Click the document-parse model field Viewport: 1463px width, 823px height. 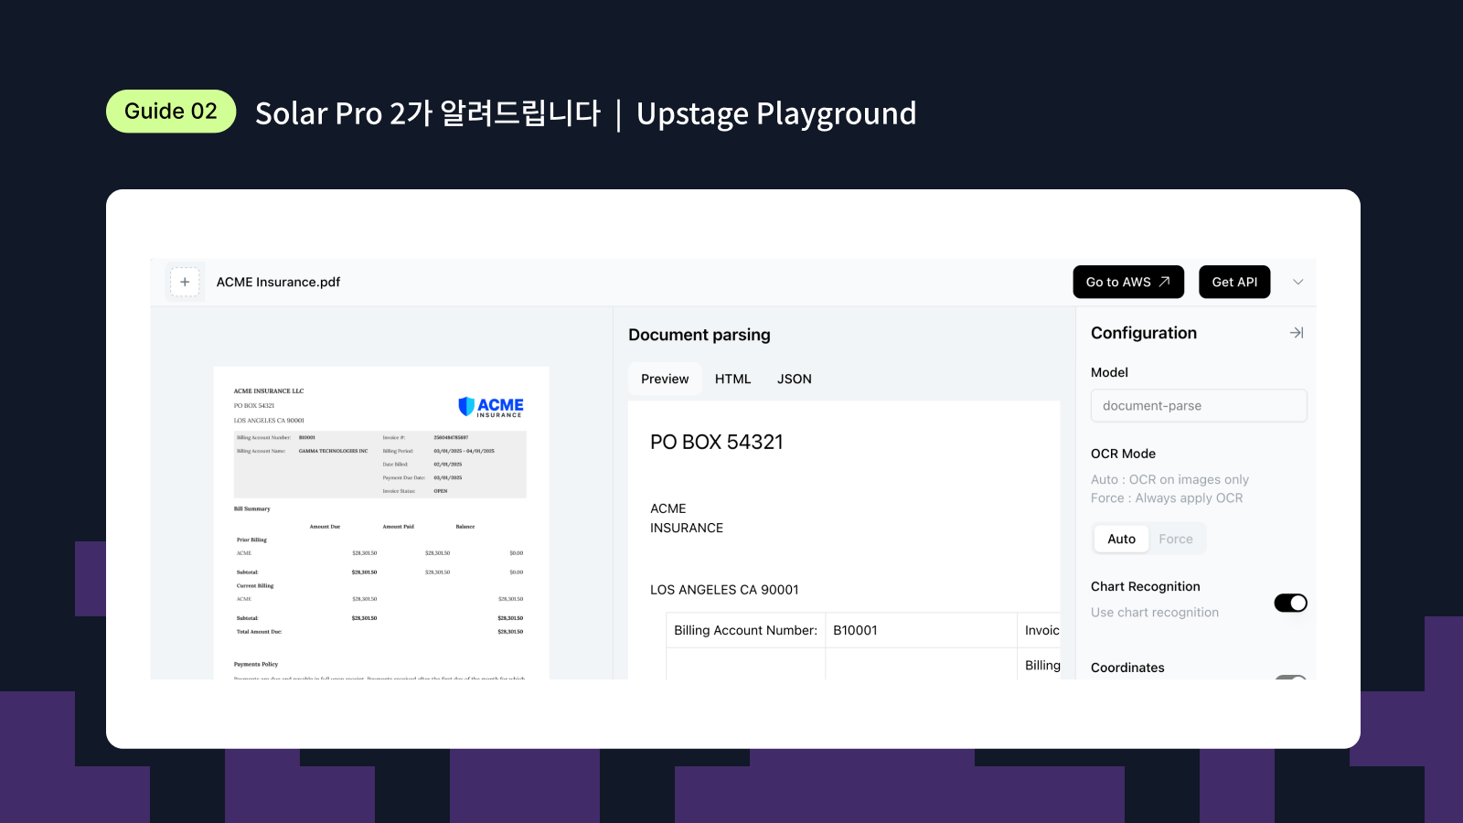coord(1199,405)
